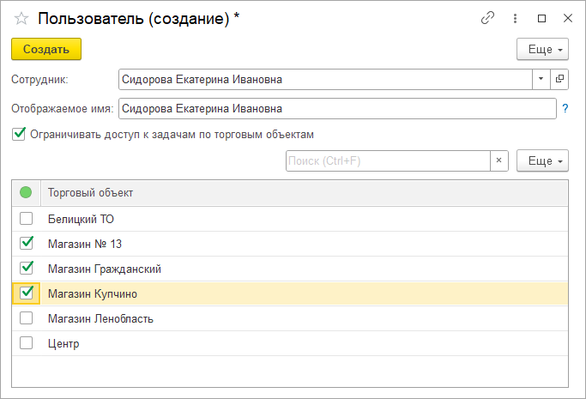
Task: Show help for displayed name
Action: (565, 108)
